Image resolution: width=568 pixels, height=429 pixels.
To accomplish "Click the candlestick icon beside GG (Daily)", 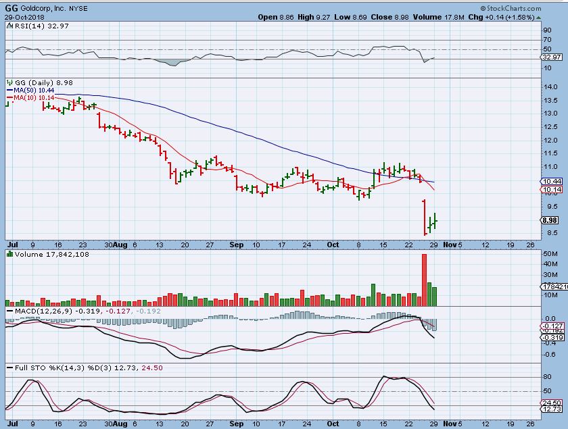I will (9, 83).
